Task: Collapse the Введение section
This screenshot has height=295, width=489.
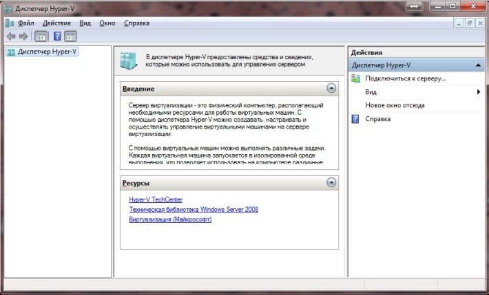Action: click(331, 88)
